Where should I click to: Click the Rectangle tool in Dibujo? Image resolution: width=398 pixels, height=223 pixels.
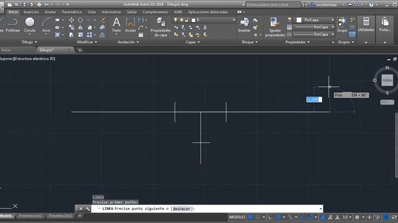[x=58, y=20]
